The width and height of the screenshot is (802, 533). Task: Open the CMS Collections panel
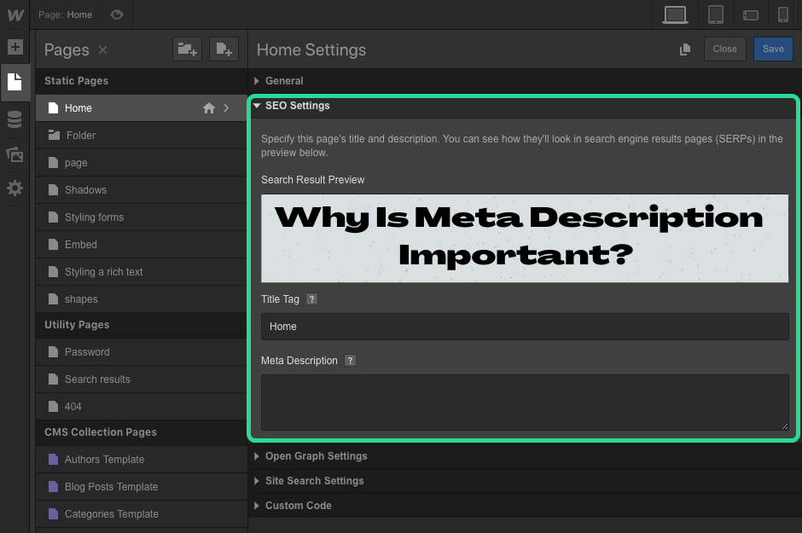coord(15,119)
